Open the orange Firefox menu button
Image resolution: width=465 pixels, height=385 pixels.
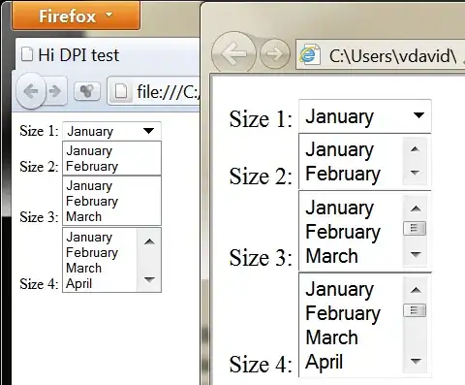pos(76,16)
